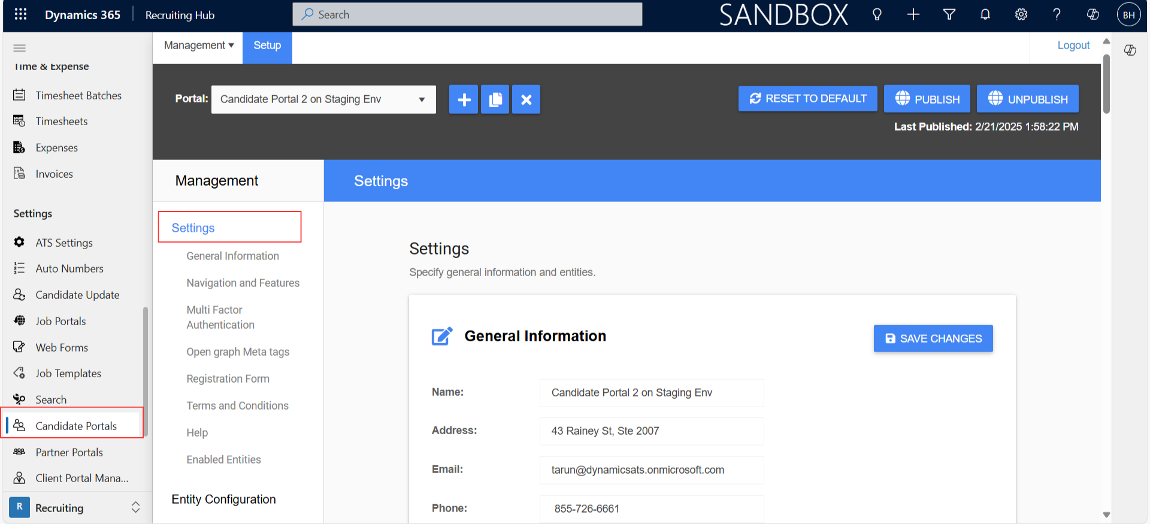This screenshot has height=524, width=1150.
Task: Click the ATS Settings gear icon
Action: pyautogui.click(x=20, y=242)
